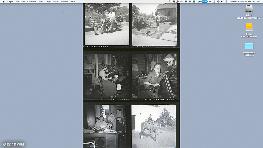This screenshot has height=148, width=263.
Task: Open the File menu
Action: point(17,1)
